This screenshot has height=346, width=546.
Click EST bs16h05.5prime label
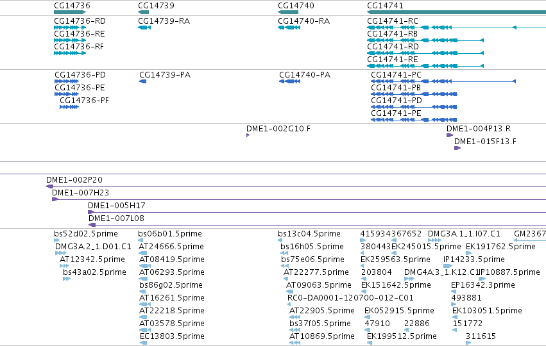[312, 247]
